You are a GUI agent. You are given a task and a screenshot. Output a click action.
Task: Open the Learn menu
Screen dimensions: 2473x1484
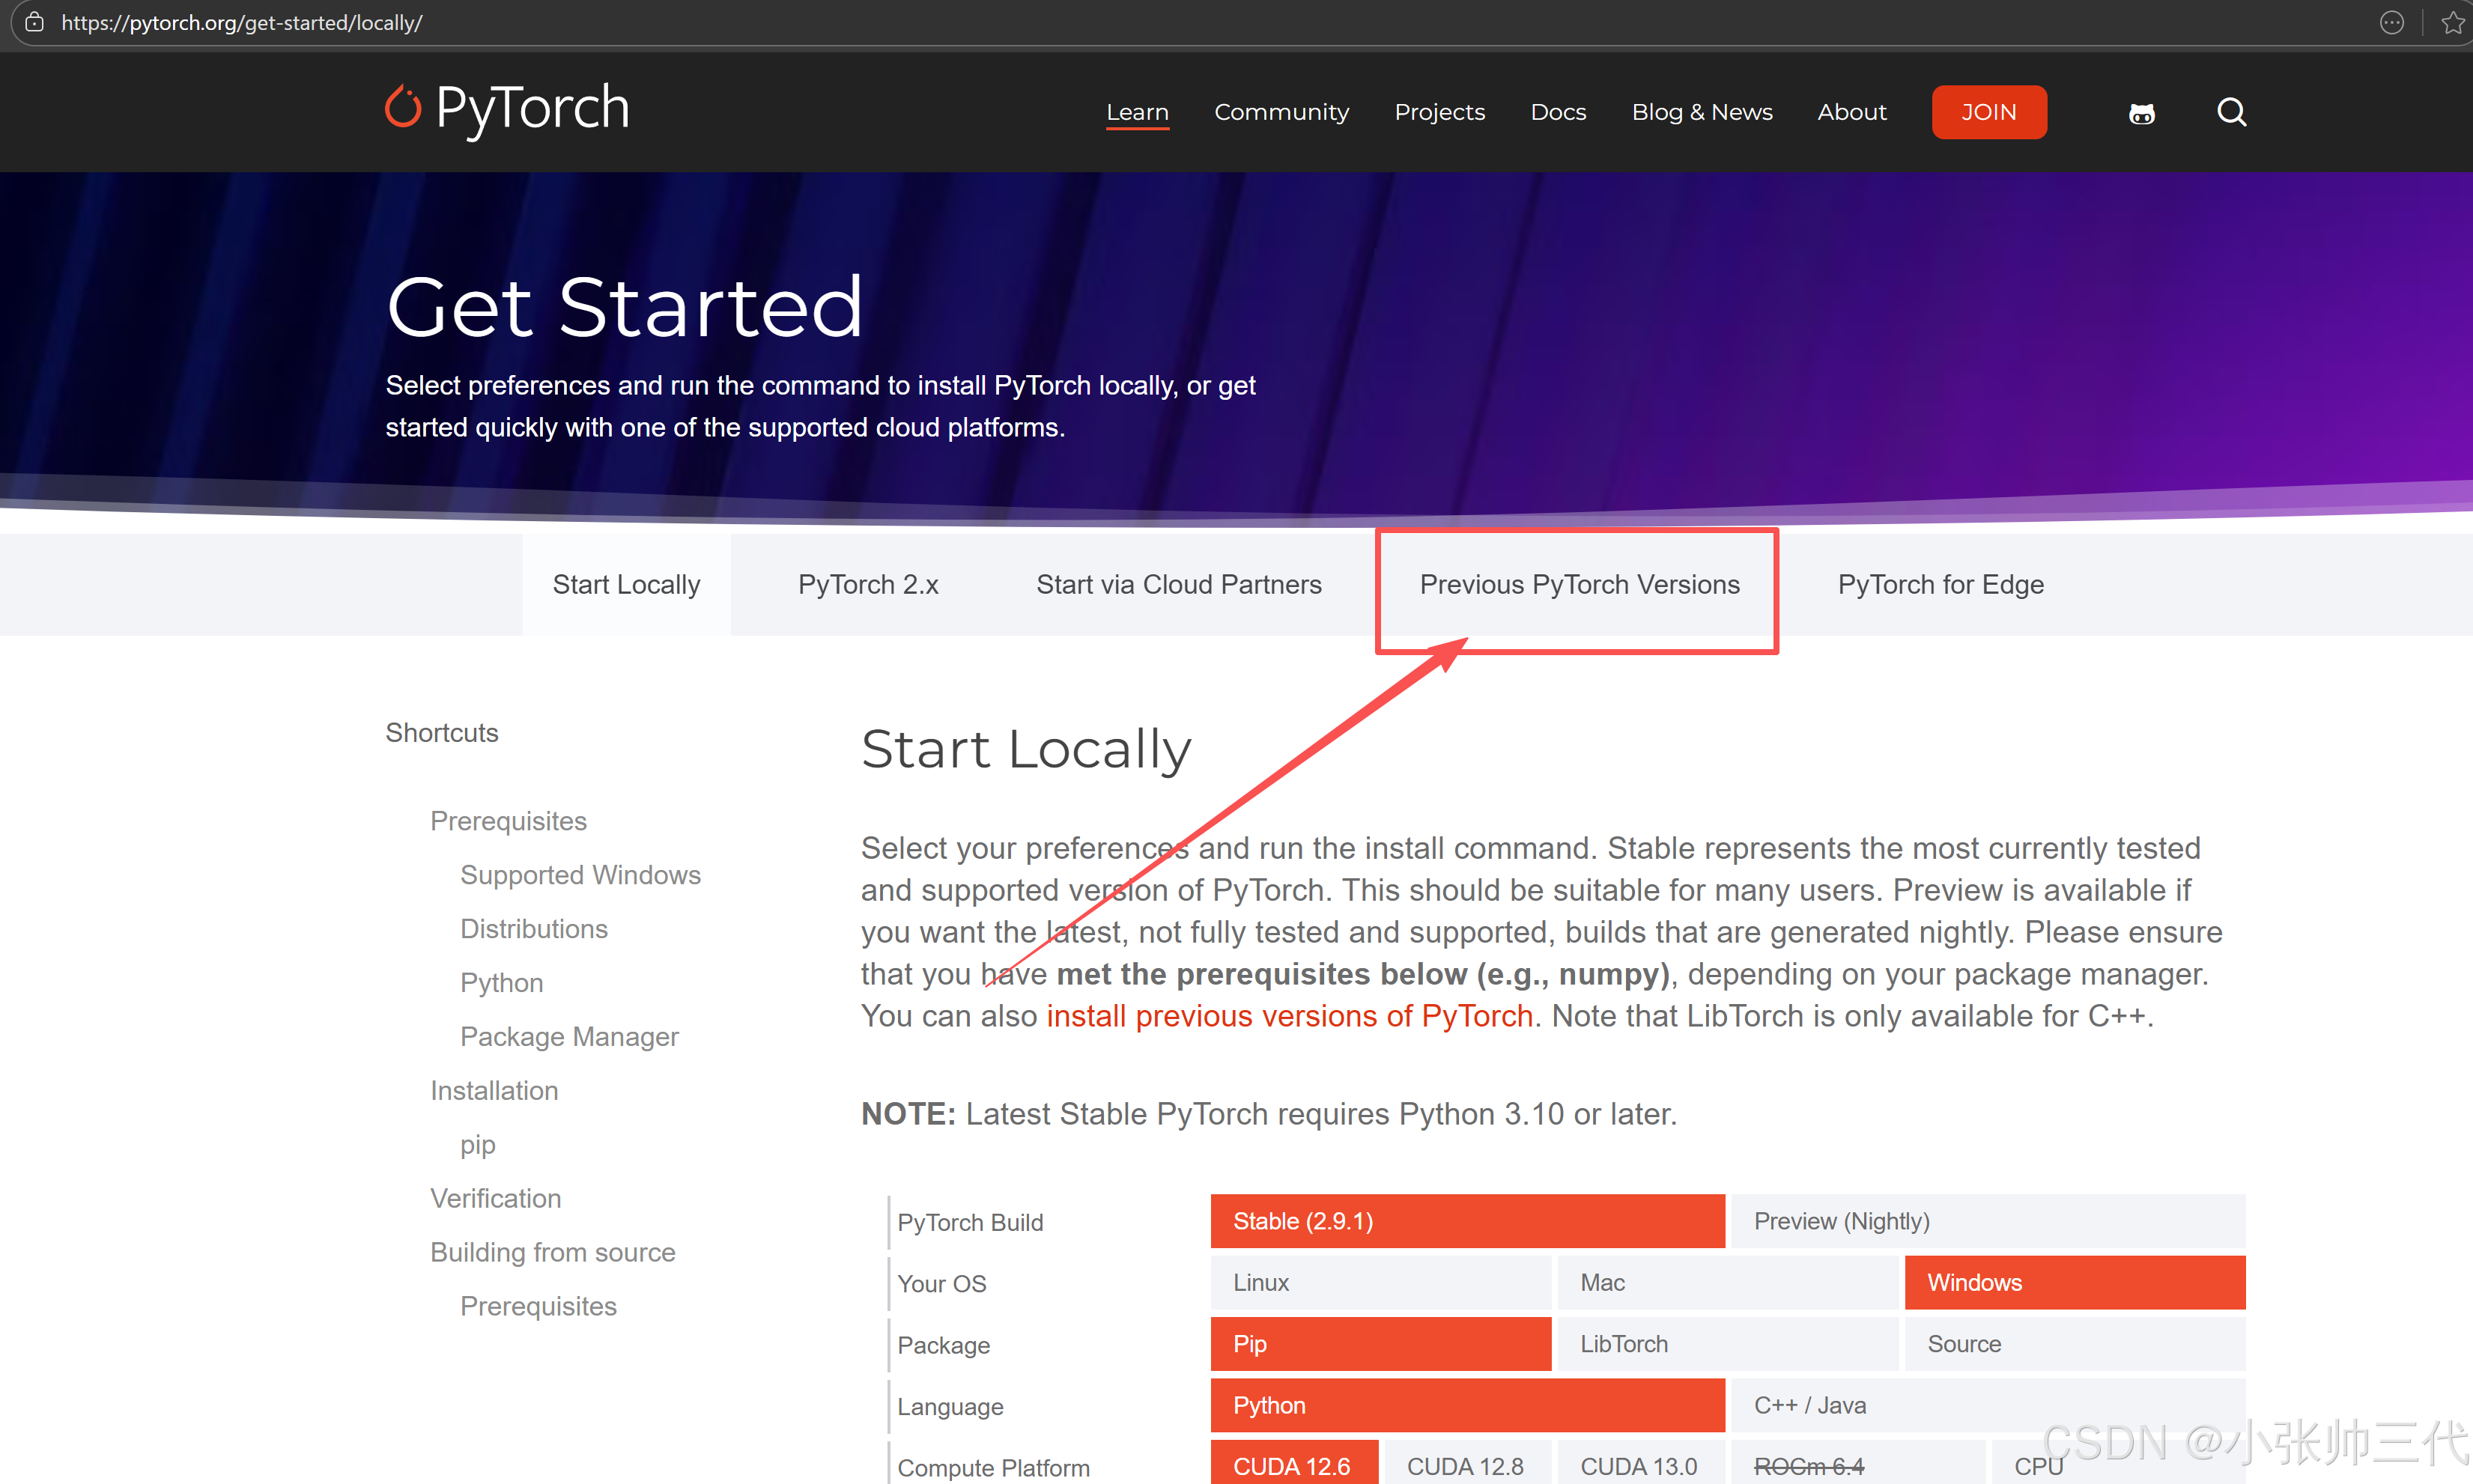(x=1137, y=112)
